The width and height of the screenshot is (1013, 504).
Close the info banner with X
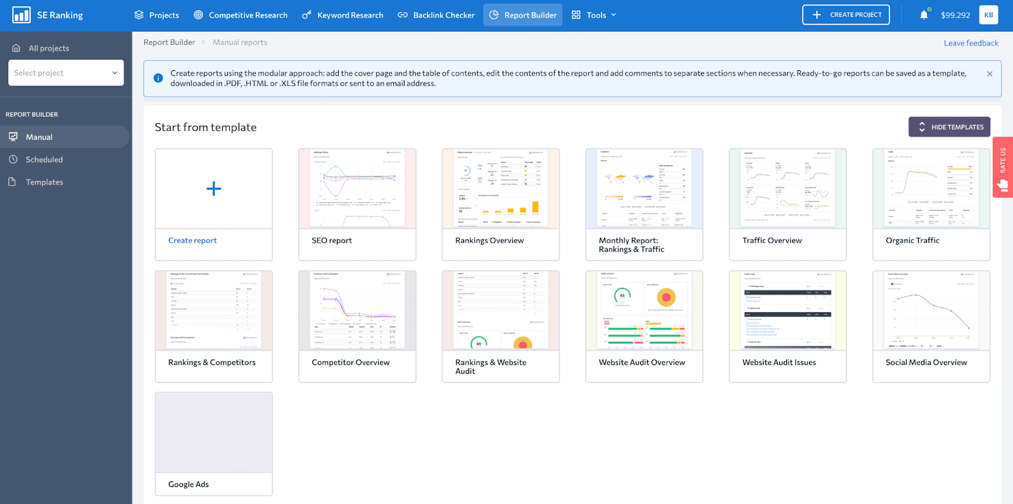point(990,74)
